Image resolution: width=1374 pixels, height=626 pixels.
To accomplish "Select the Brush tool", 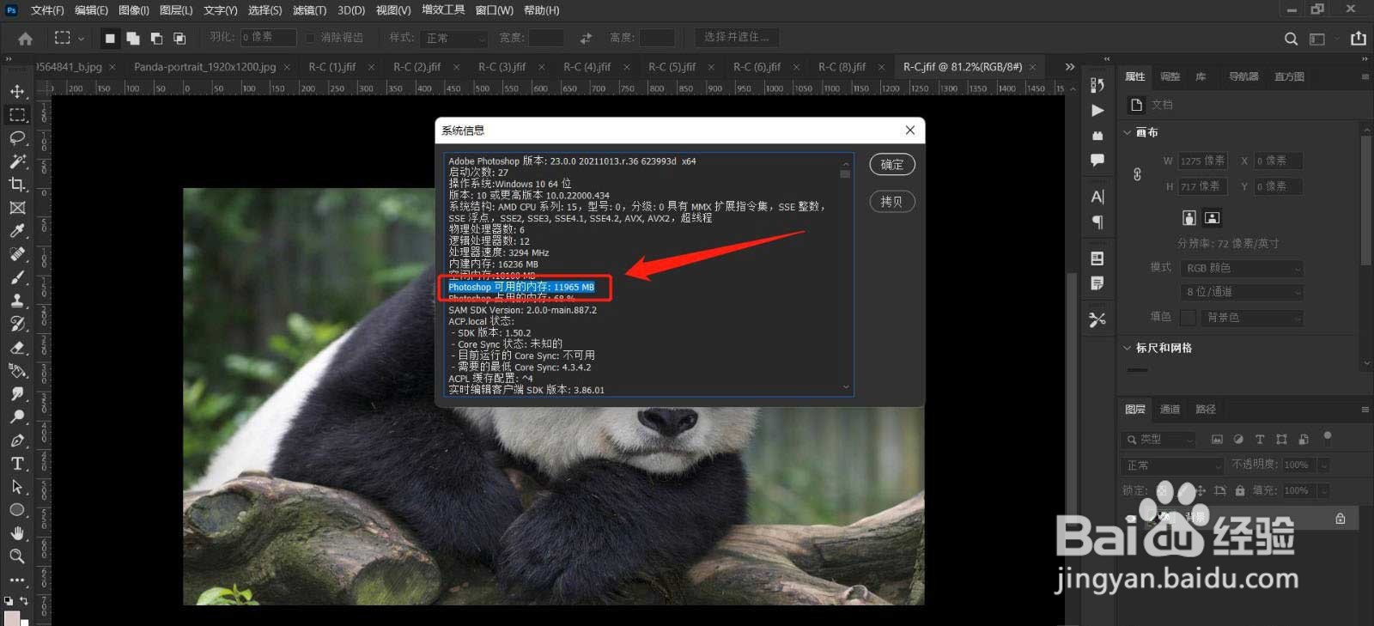I will (x=17, y=277).
